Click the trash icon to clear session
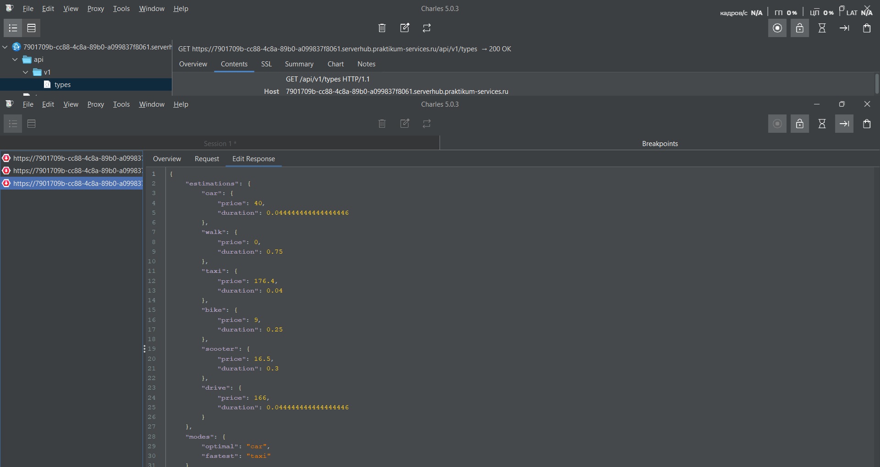The height and width of the screenshot is (467, 880). point(382,28)
